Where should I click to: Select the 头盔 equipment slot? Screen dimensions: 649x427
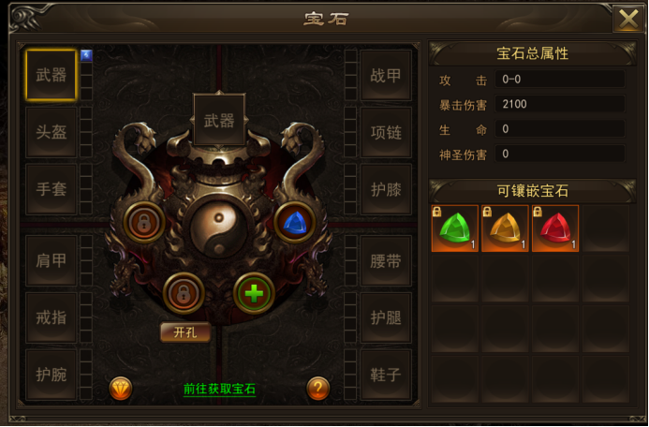[52, 132]
